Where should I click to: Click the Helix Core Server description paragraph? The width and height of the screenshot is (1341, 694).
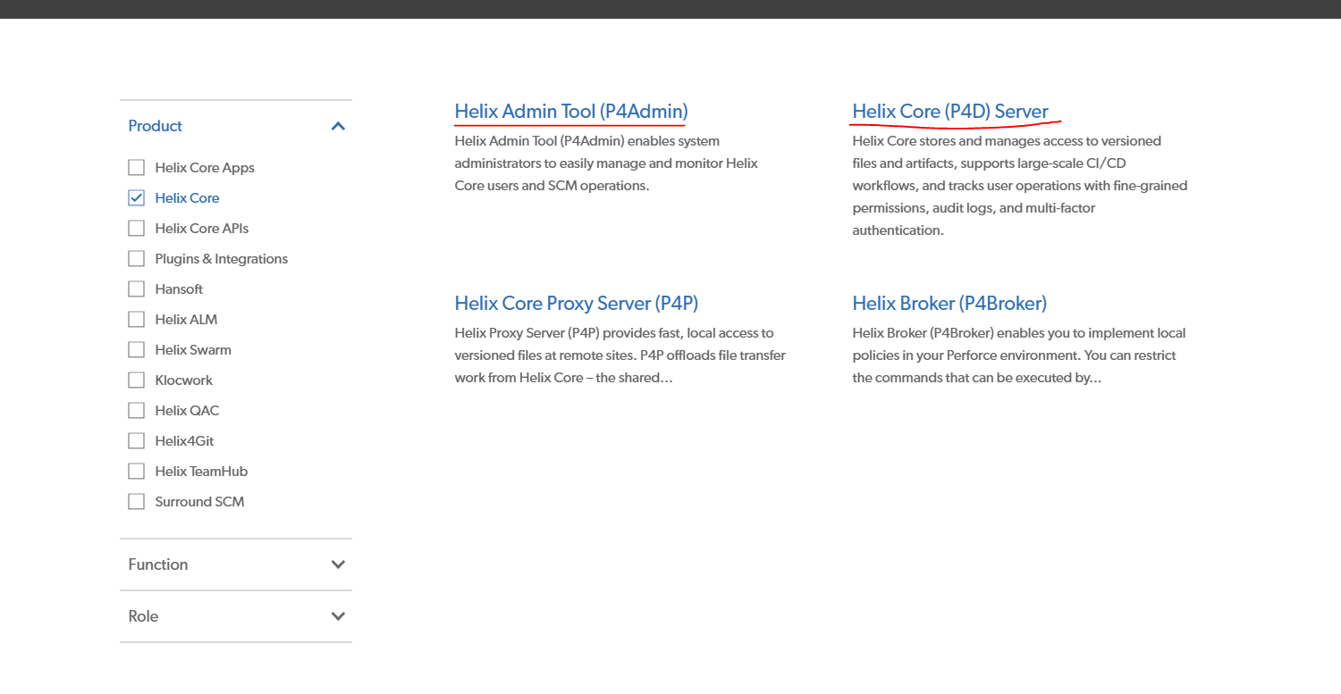[x=1020, y=186]
